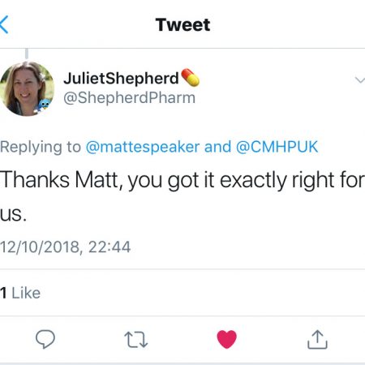The image size is (365, 365).
Task: Tap the word "and" between mentions
Action: [x=217, y=147]
